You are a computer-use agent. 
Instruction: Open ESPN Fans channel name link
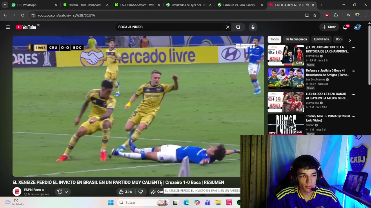32,190
